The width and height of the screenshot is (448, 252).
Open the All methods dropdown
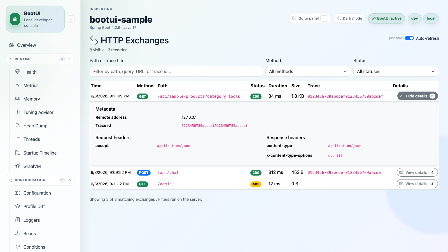[308, 71]
